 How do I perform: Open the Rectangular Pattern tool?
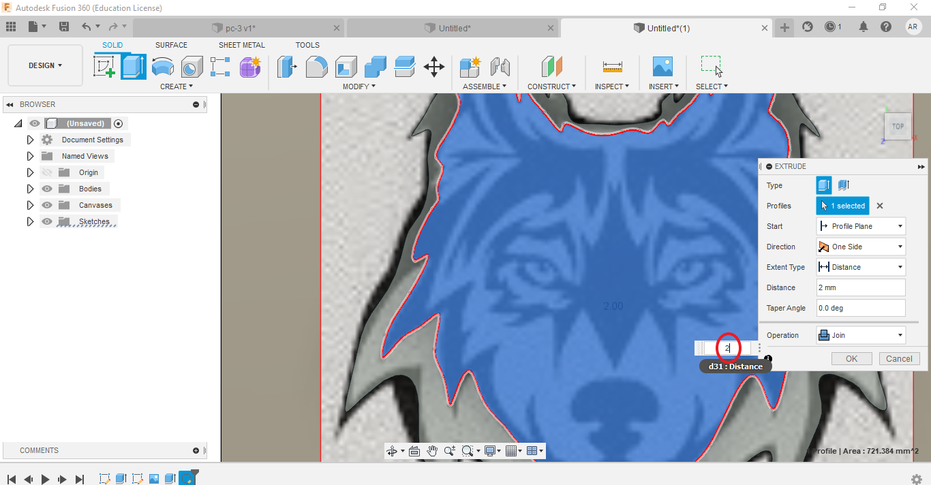pos(220,67)
